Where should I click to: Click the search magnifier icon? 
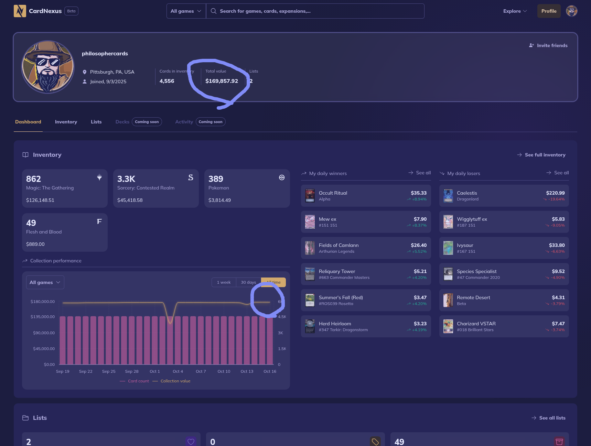tap(214, 11)
